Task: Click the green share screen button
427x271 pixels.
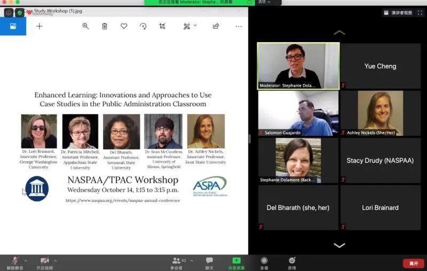Action: [236, 262]
